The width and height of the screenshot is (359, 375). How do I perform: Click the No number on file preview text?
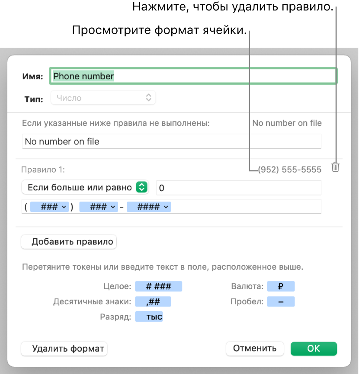click(x=287, y=123)
